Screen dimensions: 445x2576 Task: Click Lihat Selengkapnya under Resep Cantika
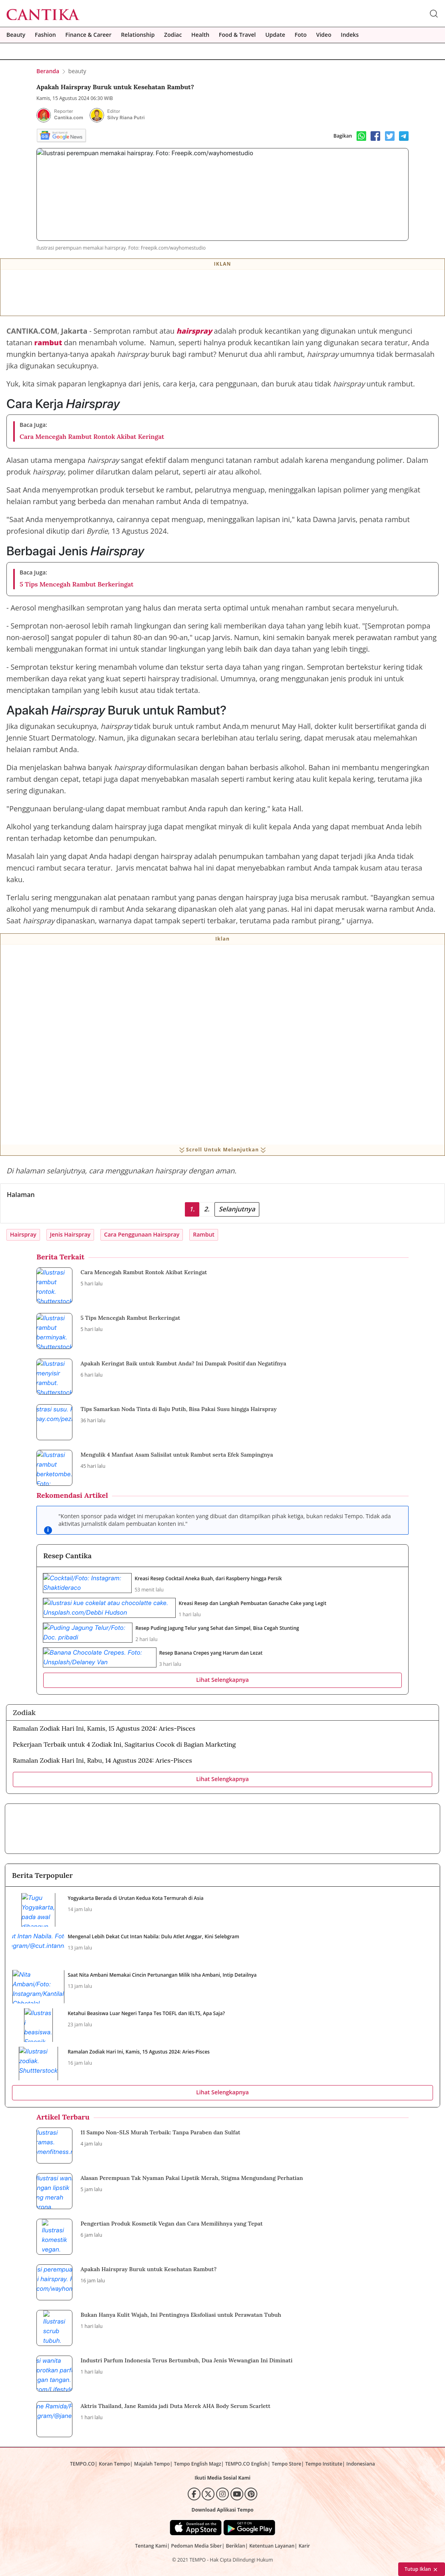coord(222,1680)
